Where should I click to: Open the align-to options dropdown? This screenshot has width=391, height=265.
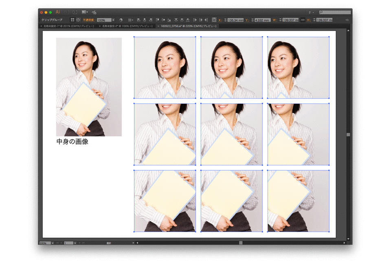(131, 20)
